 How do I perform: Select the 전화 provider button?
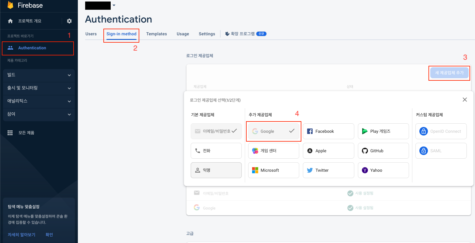(216, 151)
